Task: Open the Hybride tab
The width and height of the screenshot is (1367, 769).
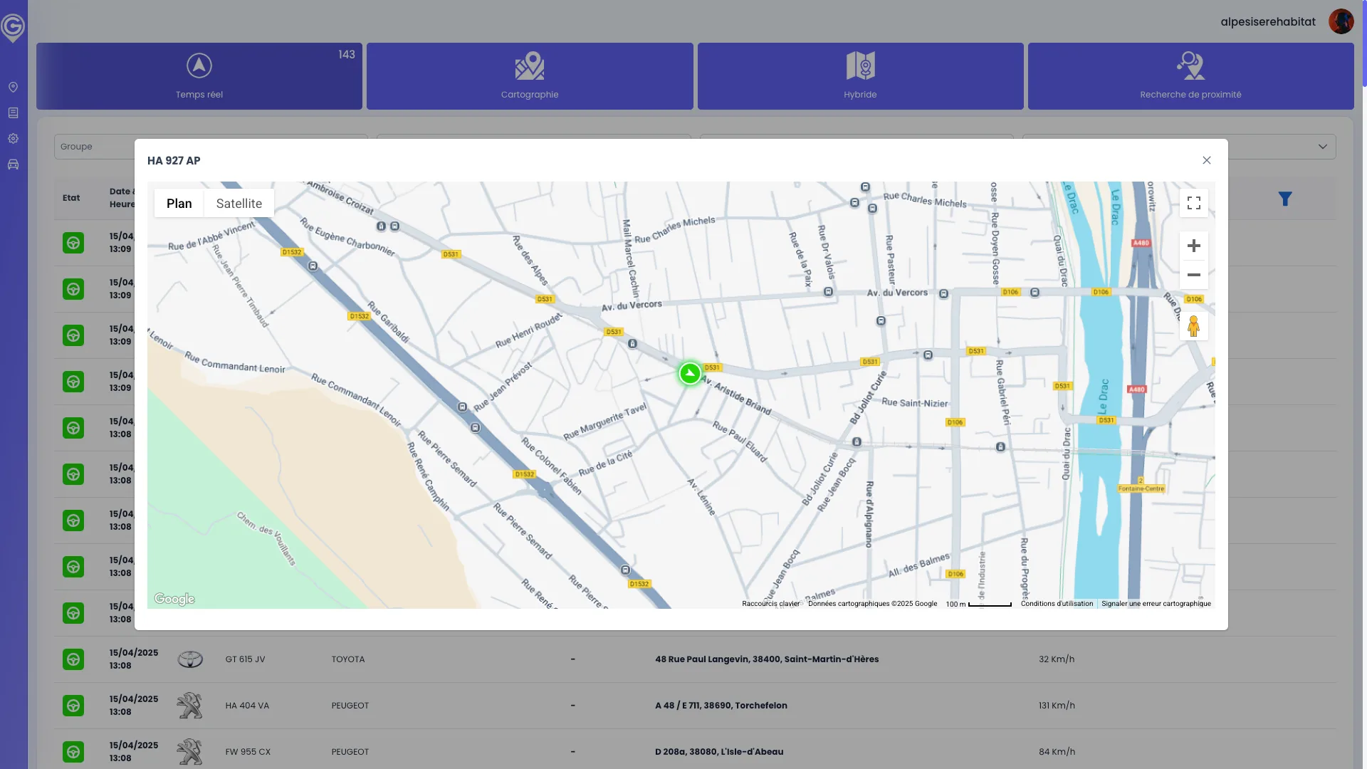Action: (860, 76)
